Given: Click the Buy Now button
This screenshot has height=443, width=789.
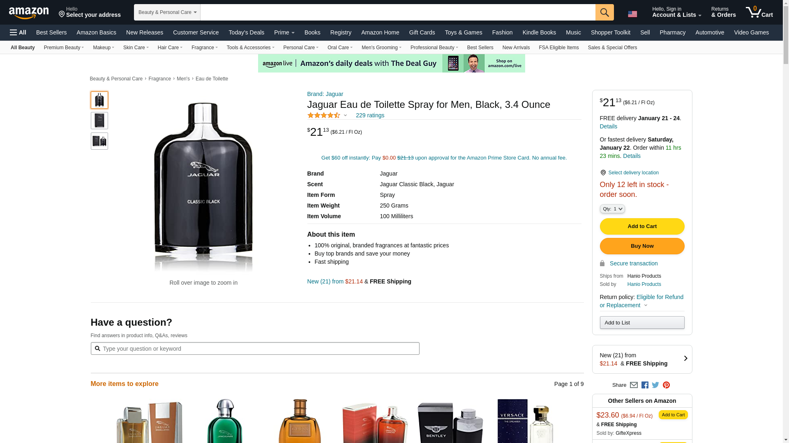Looking at the screenshot, I should pos(642,246).
